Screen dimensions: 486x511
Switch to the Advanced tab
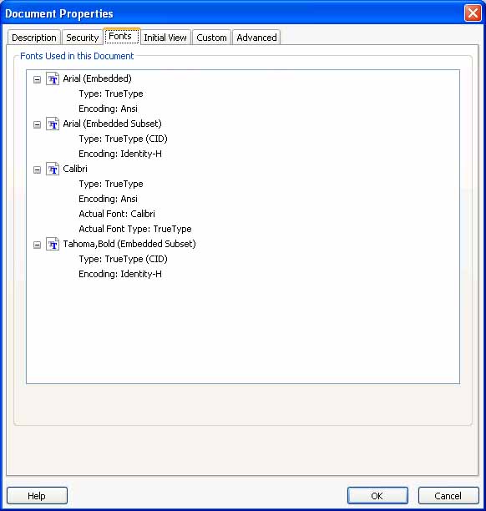pos(256,38)
